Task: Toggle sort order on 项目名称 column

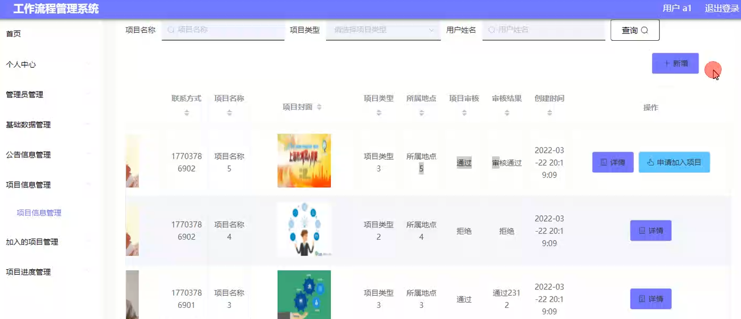Action: click(228, 111)
